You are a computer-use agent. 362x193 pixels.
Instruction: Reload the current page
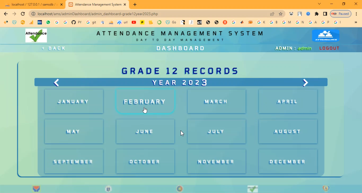23,14
